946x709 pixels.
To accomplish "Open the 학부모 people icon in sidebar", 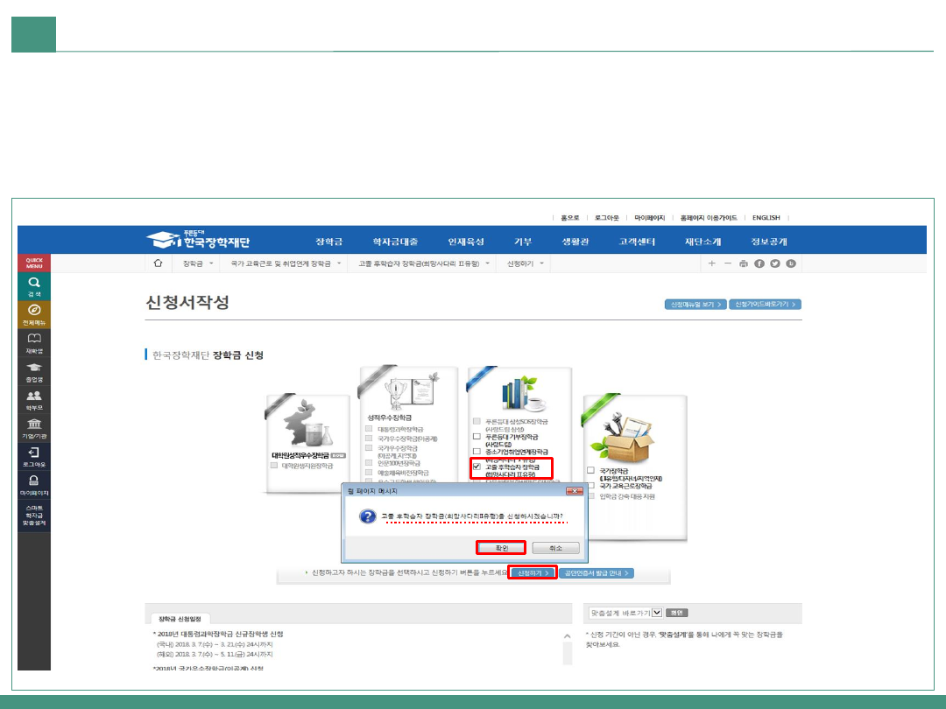I will point(34,399).
